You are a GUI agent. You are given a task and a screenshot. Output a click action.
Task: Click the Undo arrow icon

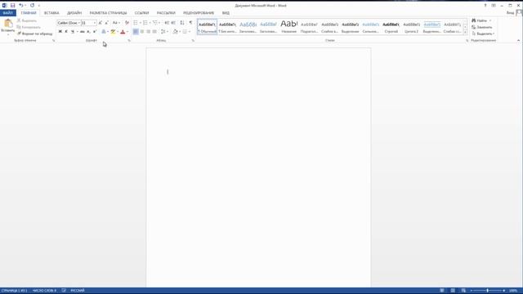20,6
